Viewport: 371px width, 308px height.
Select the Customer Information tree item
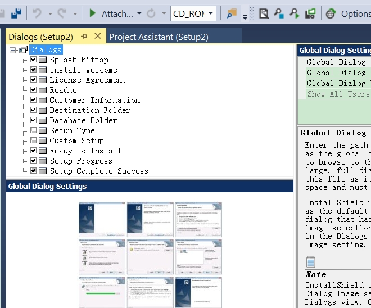tap(95, 100)
